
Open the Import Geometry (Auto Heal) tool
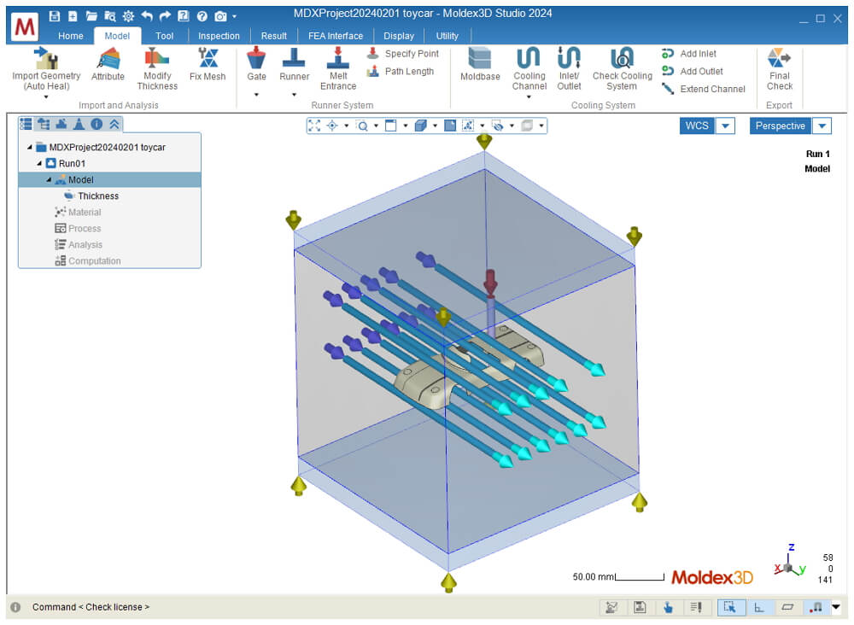point(46,68)
